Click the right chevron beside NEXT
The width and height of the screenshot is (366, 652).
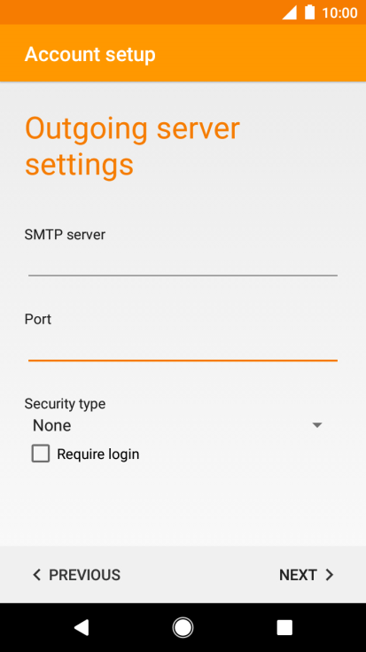tap(330, 575)
